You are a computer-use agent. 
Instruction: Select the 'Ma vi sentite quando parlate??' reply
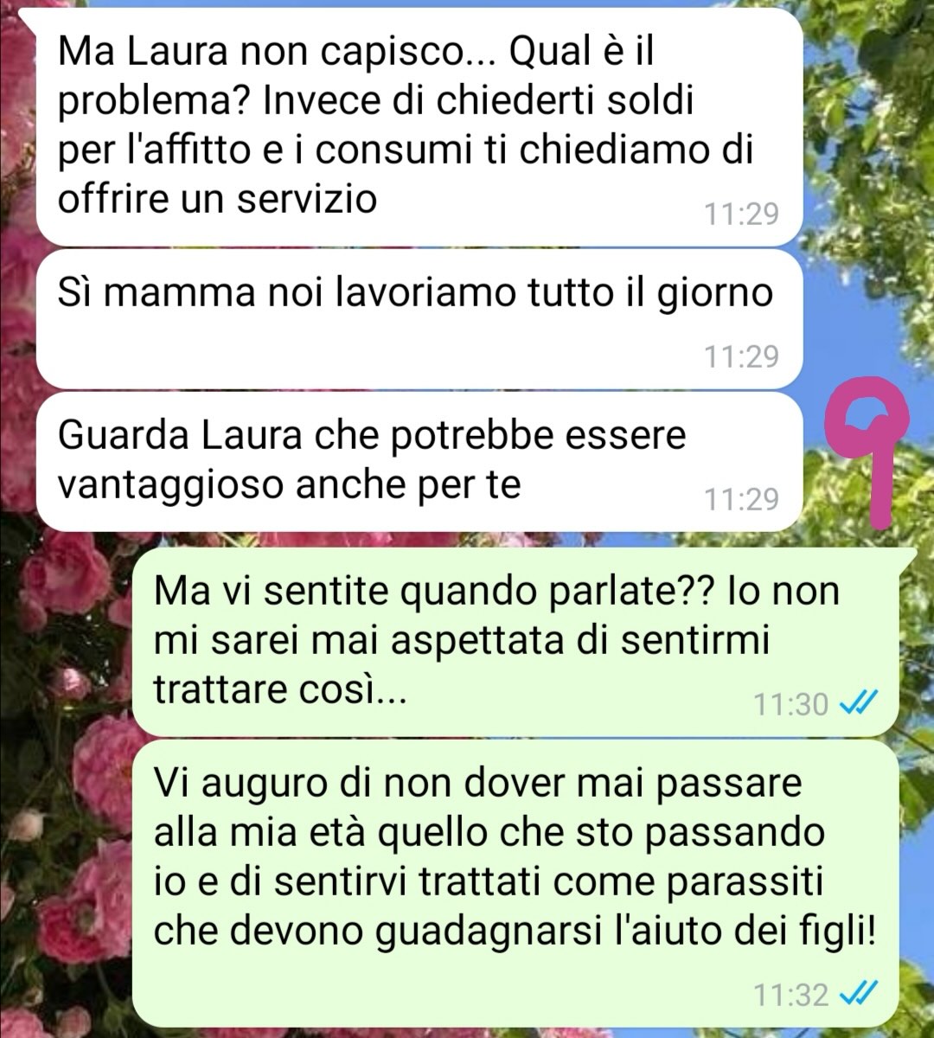coord(516,642)
